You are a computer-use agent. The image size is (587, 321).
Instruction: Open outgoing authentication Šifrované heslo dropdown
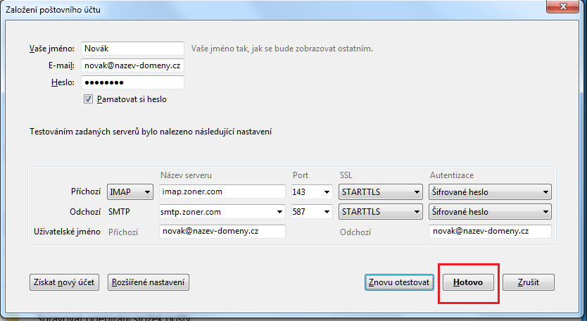pyautogui.click(x=490, y=212)
